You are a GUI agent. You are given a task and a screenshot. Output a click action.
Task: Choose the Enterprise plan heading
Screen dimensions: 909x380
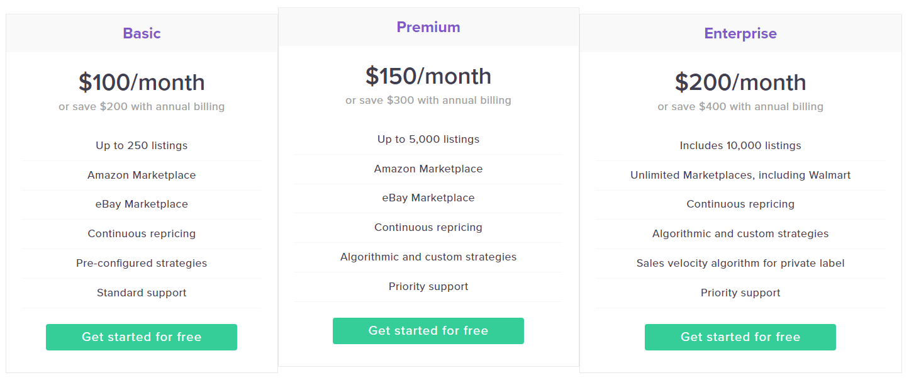coord(740,33)
